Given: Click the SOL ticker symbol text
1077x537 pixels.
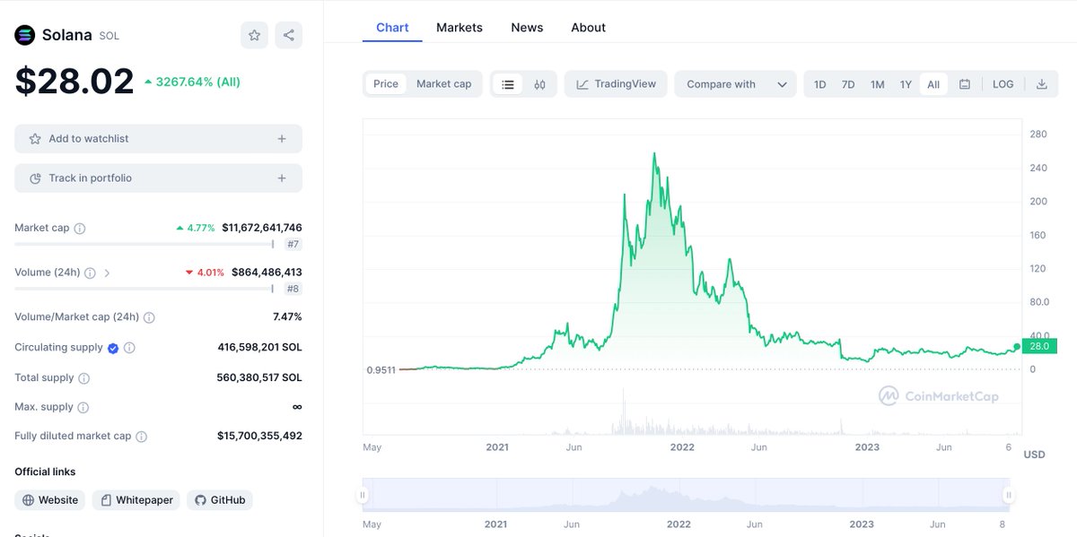Looking at the screenshot, I should point(109,36).
